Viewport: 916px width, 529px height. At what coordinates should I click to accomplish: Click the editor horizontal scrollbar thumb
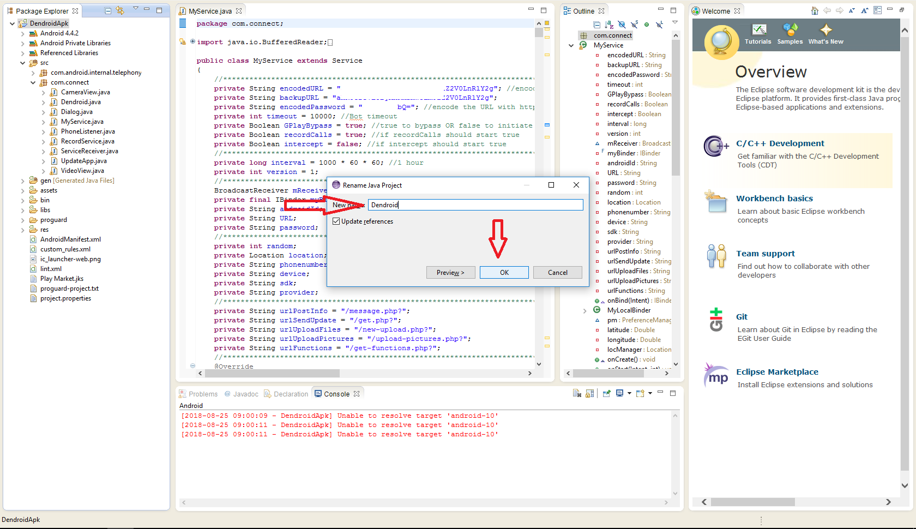(x=273, y=374)
